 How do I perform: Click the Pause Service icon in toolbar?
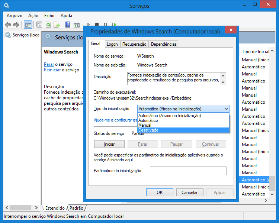point(105,25)
